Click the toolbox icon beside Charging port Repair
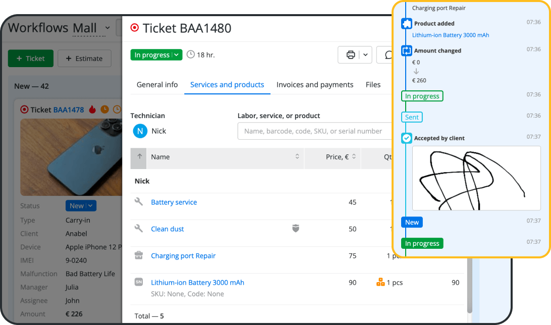The image size is (551, 325). [139, 255]
